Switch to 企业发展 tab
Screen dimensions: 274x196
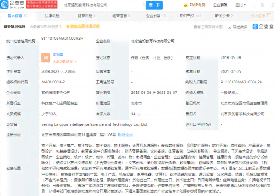point(156,16)
